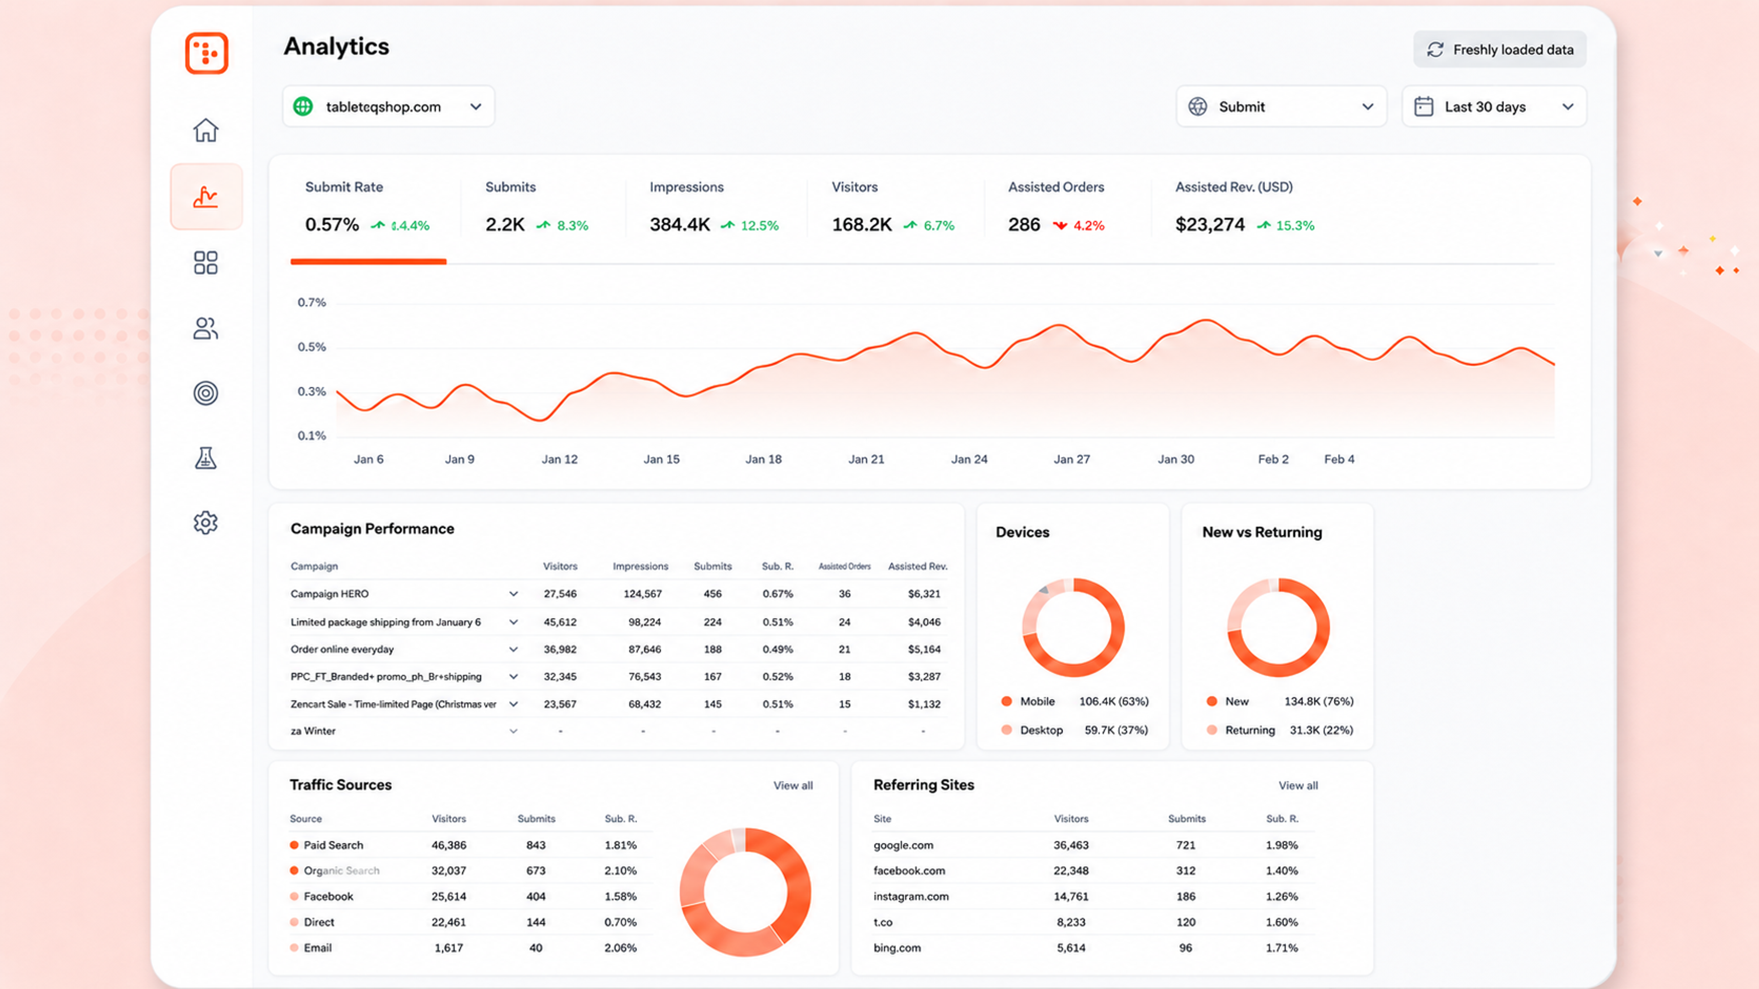Viewport: 1759px width, 989px height.
Task: Click View all in Referring Sites
Action: pos(1298,786)
